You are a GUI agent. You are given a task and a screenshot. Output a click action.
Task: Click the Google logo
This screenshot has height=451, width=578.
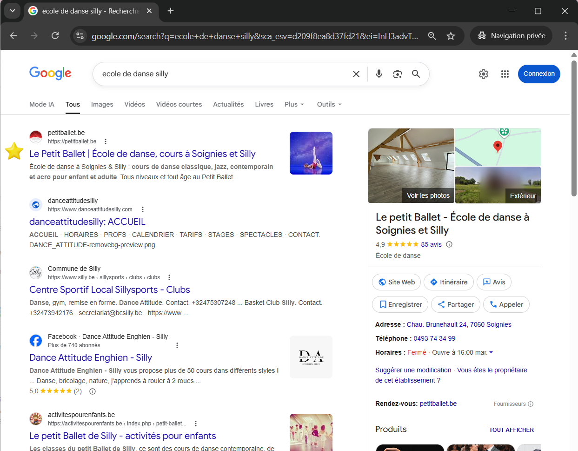[50, 73]
